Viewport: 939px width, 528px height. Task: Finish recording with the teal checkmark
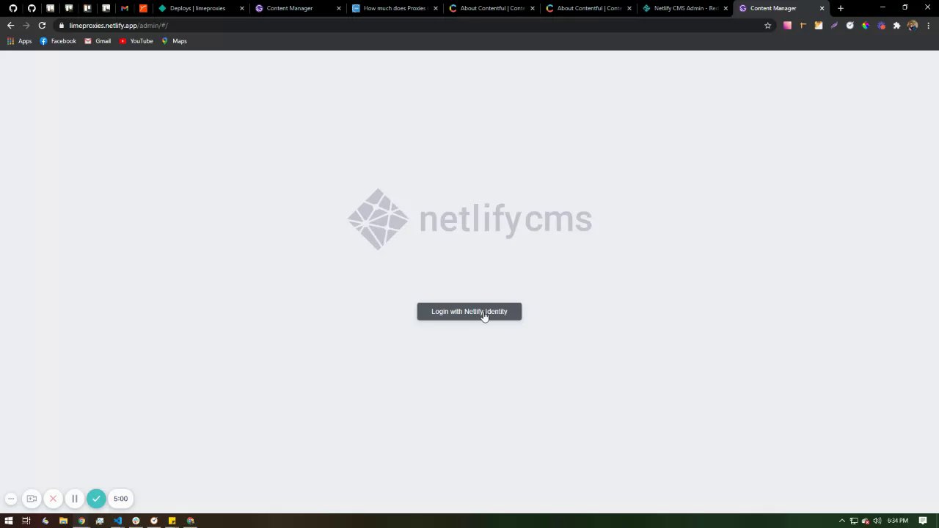96,499
